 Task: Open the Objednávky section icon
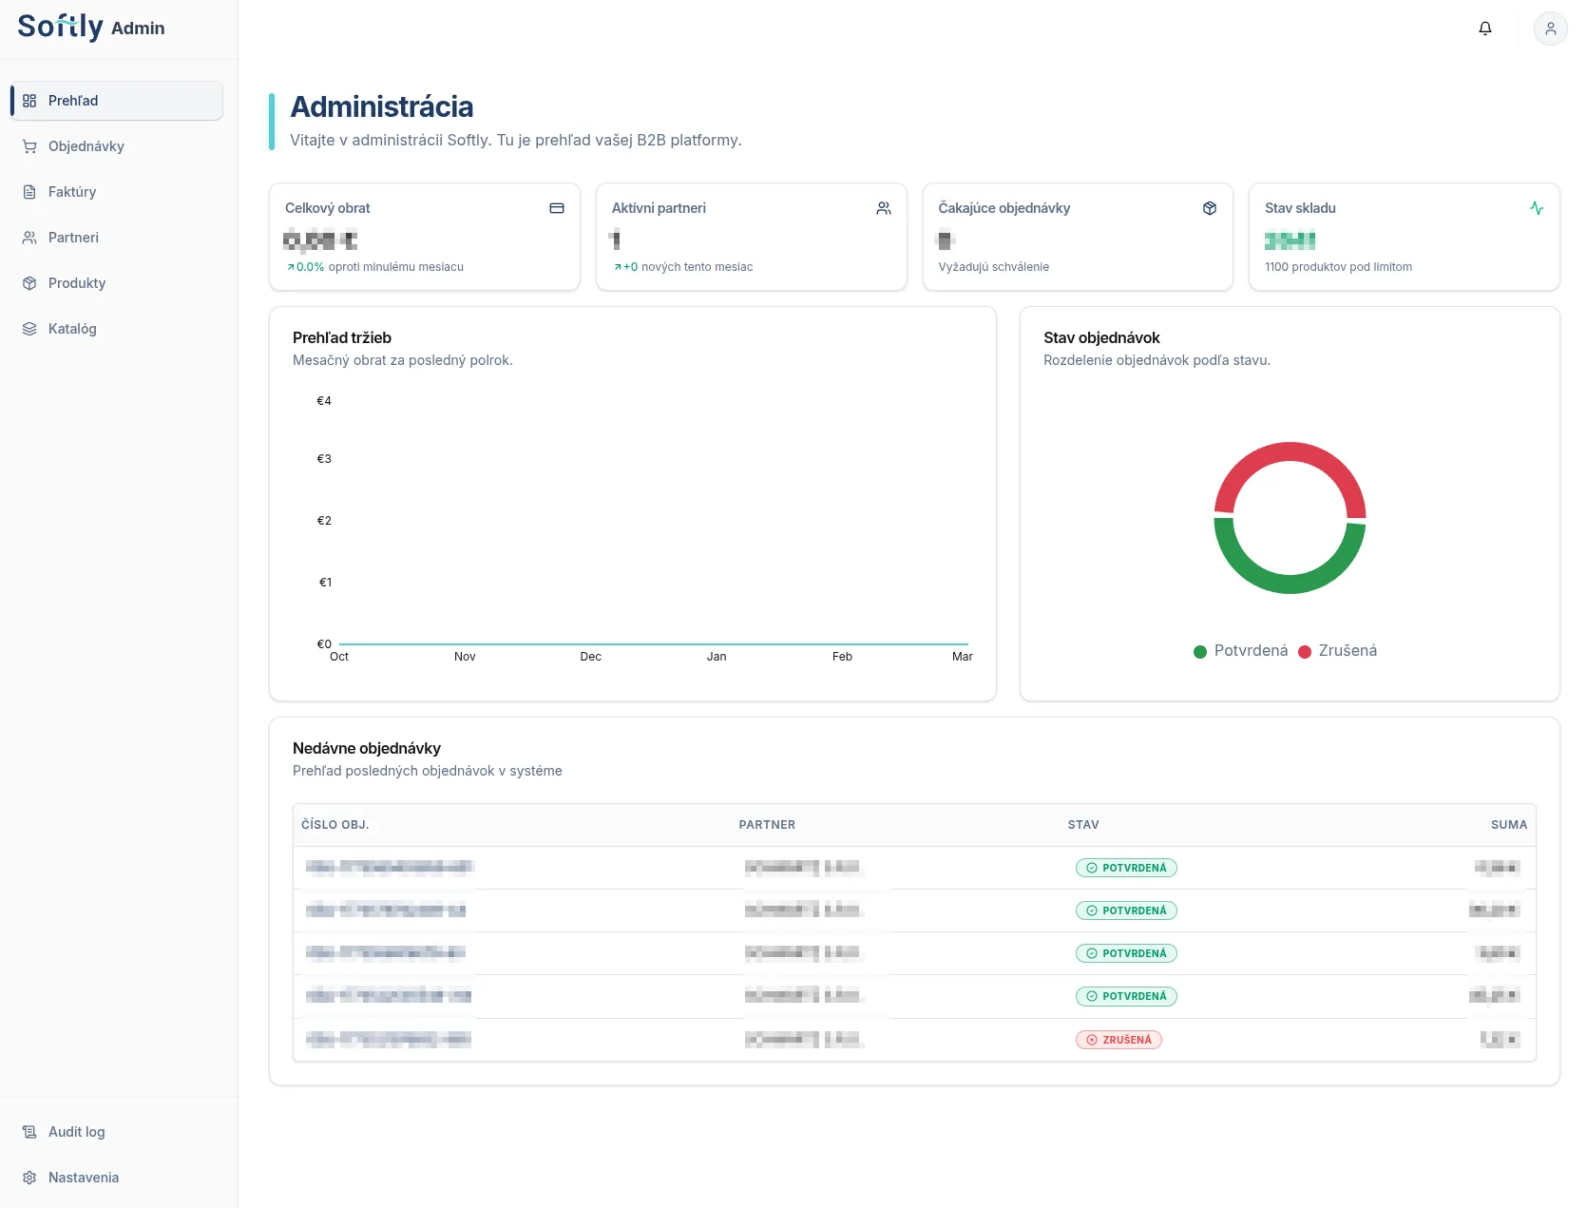29,146
